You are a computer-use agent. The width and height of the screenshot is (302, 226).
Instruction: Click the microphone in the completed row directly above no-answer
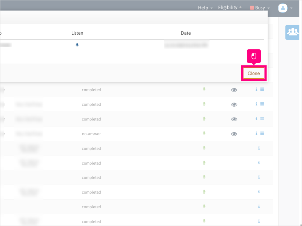tap(204, 119)
